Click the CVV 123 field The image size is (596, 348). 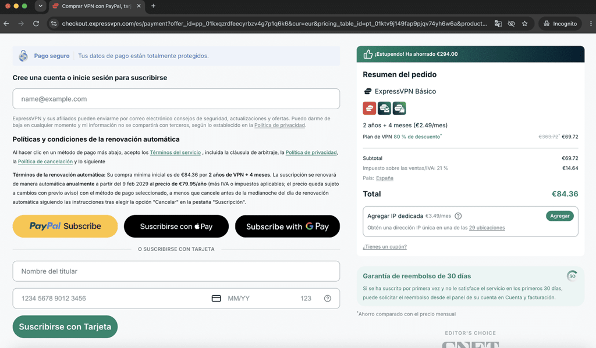(306, 298)
